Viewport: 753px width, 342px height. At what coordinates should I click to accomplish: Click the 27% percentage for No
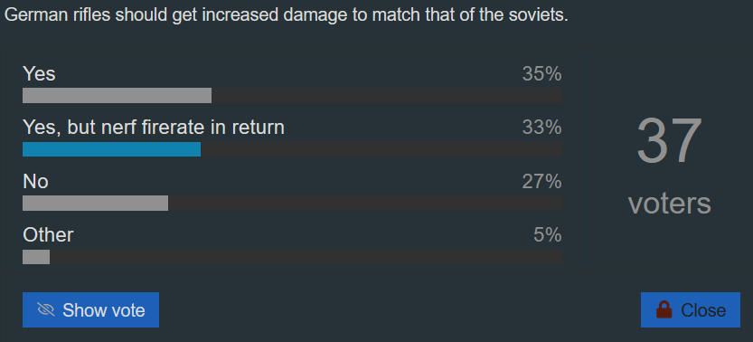pos(541,182)
